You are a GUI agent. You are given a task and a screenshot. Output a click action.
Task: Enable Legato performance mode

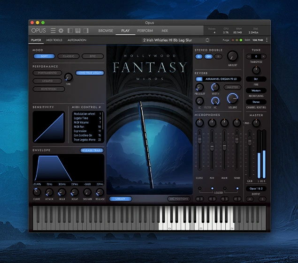(x=47, y=81)
